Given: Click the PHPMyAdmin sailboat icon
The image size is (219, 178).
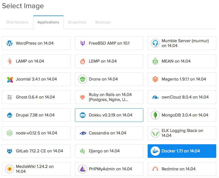Looking at the screenshot, I should (83, 169).
